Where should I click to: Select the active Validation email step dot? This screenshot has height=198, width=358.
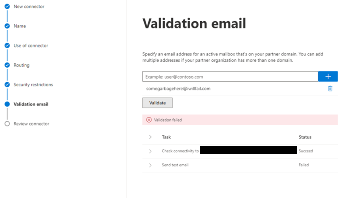7,104
